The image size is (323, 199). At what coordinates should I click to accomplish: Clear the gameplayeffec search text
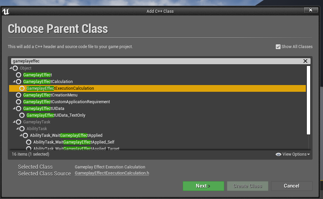[x=305, y=61]
